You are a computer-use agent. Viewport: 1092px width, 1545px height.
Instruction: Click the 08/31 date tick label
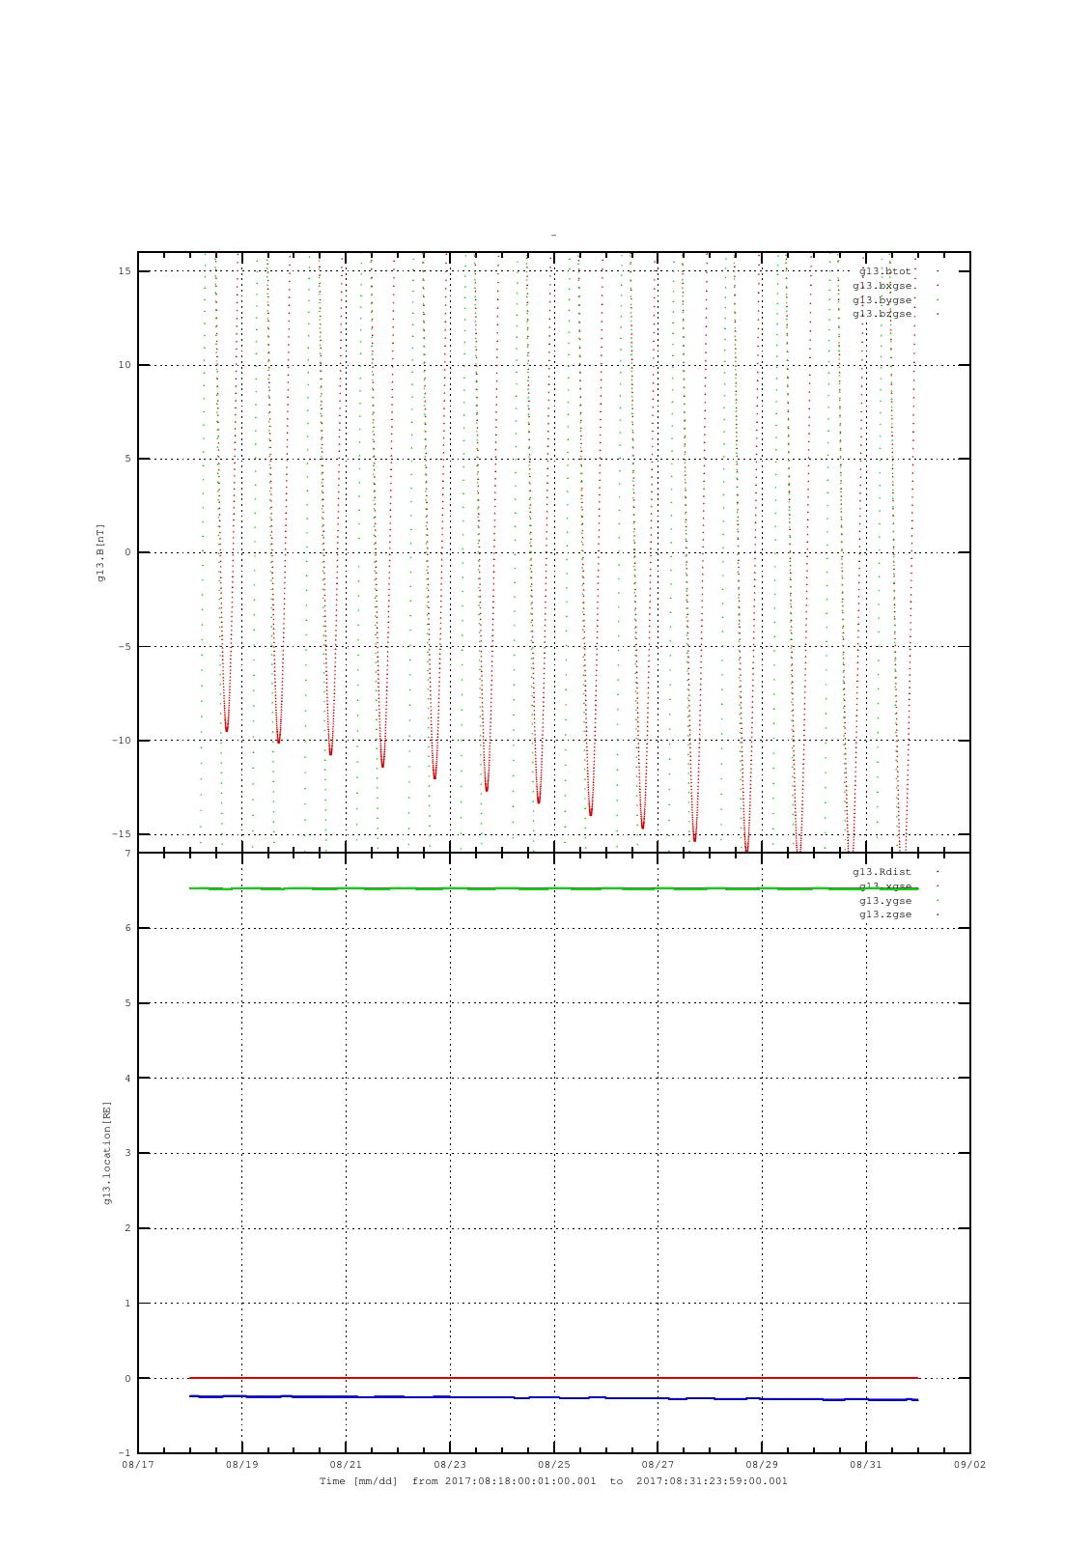[866, 1465]
